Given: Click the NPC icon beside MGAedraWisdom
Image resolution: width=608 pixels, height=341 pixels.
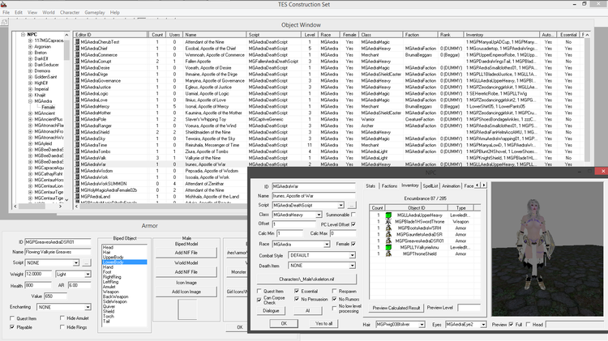Looking at the screenshot, I should click(x=77, y=170).
